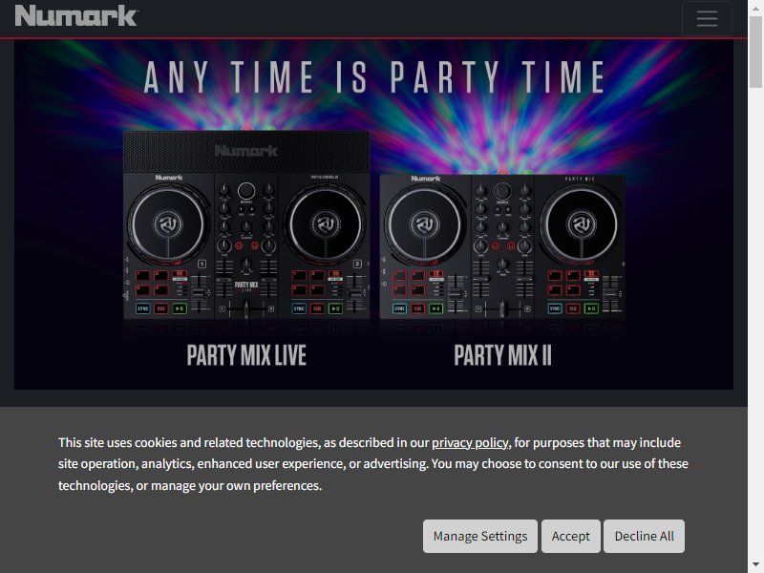Click right jog wheel on Party Mix Live
Viewport: 764px width, 573px height.
click(327, 222)
